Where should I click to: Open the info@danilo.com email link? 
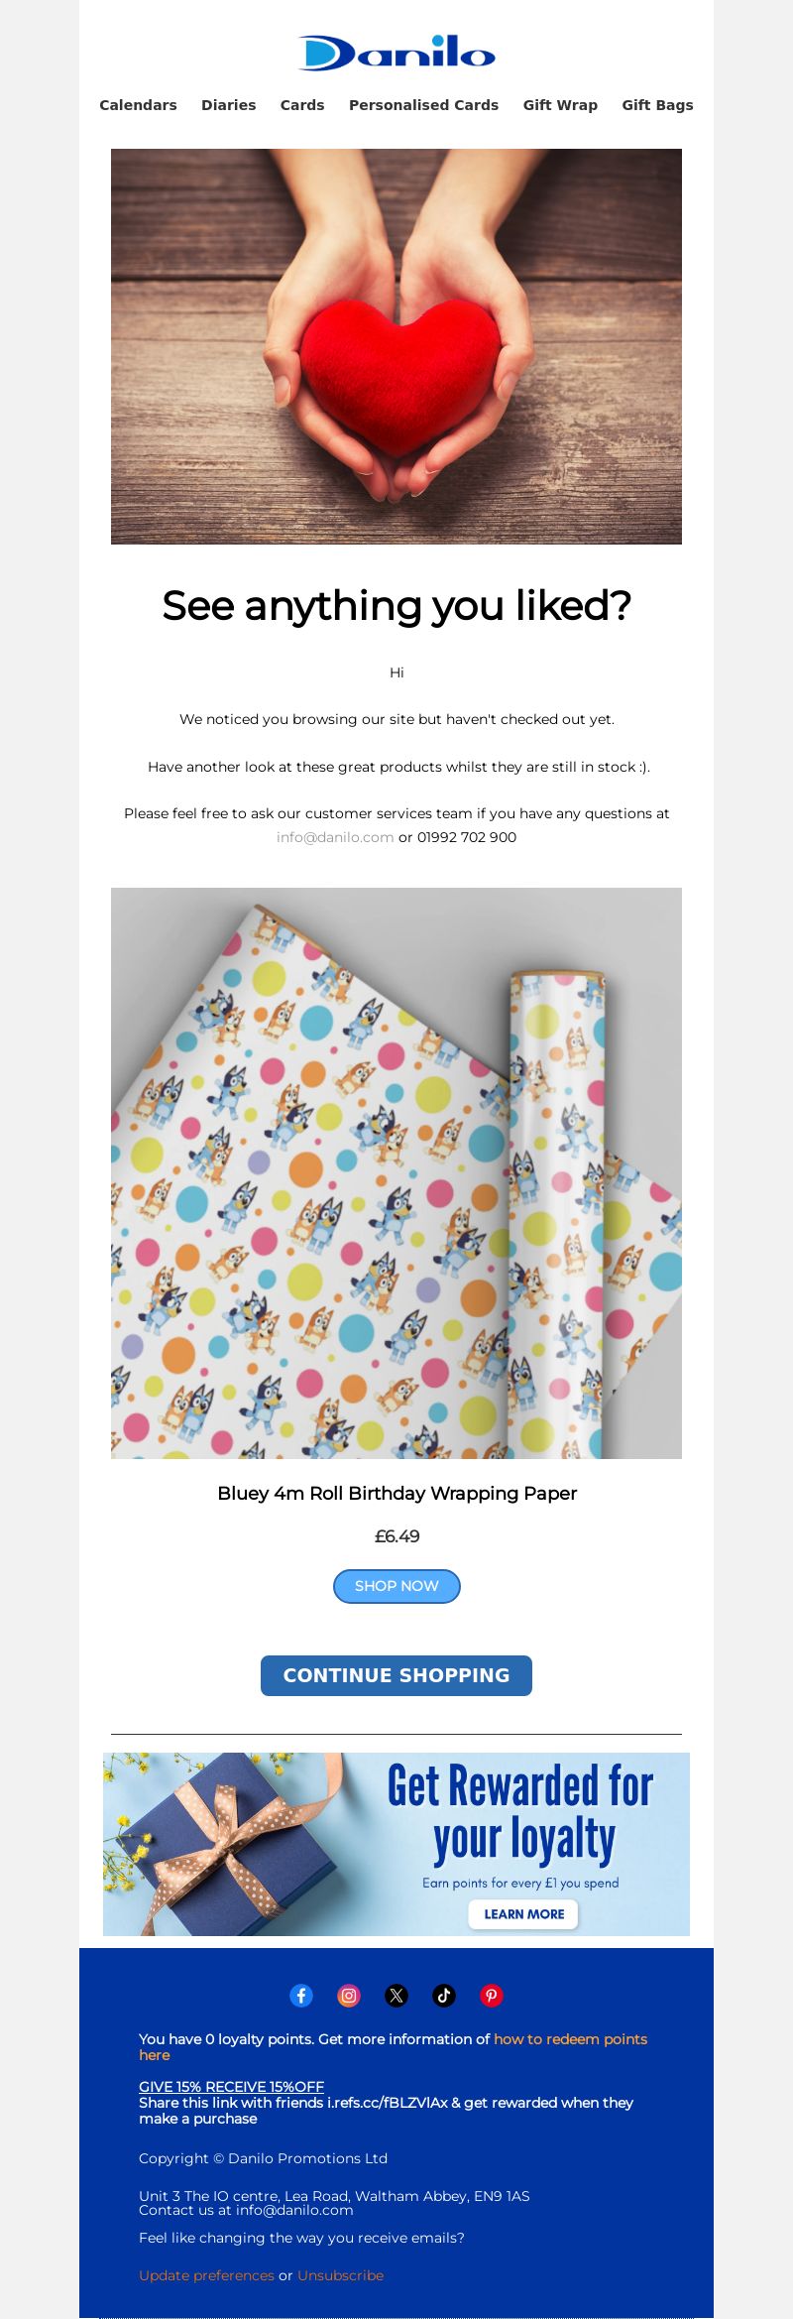tap(335, 837)
